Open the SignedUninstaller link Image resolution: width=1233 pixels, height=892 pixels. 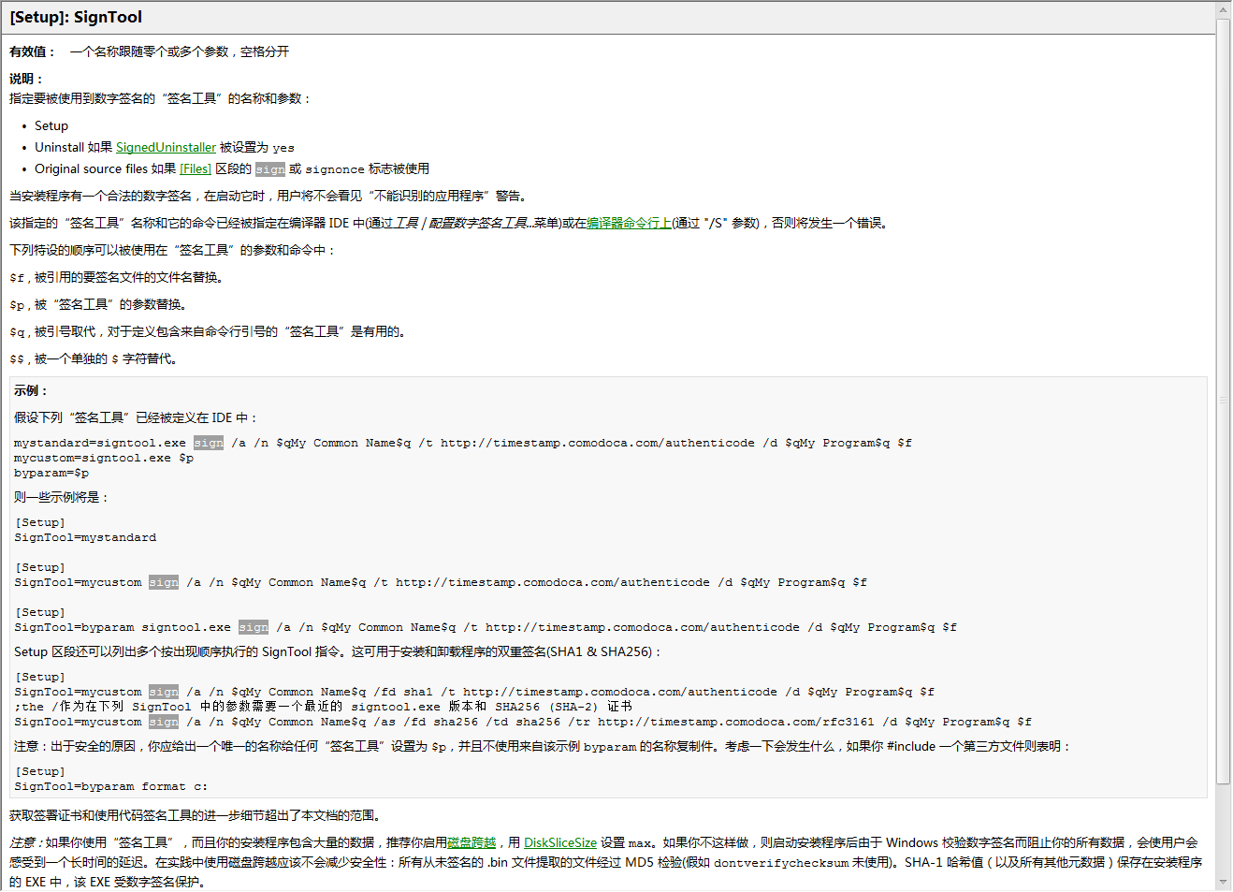(x=166, y=148)
